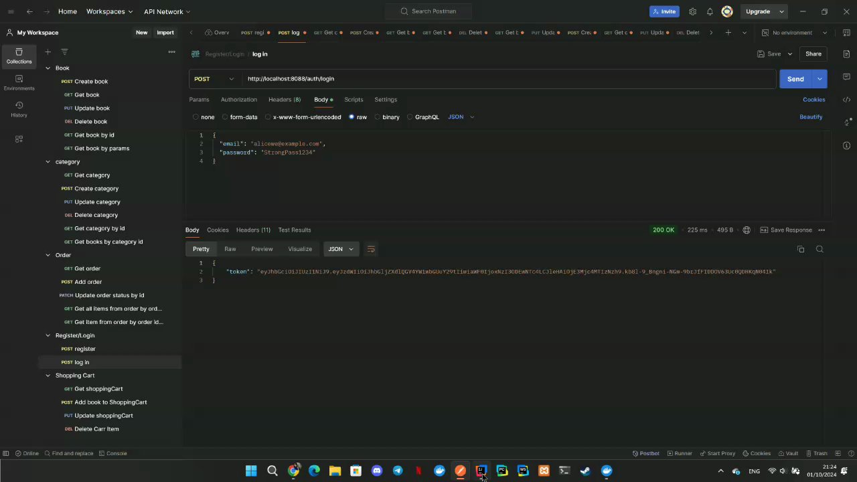857x482 pixels.
Task: Switch to the Headers (8) request tab
Action: click(285, 100)
